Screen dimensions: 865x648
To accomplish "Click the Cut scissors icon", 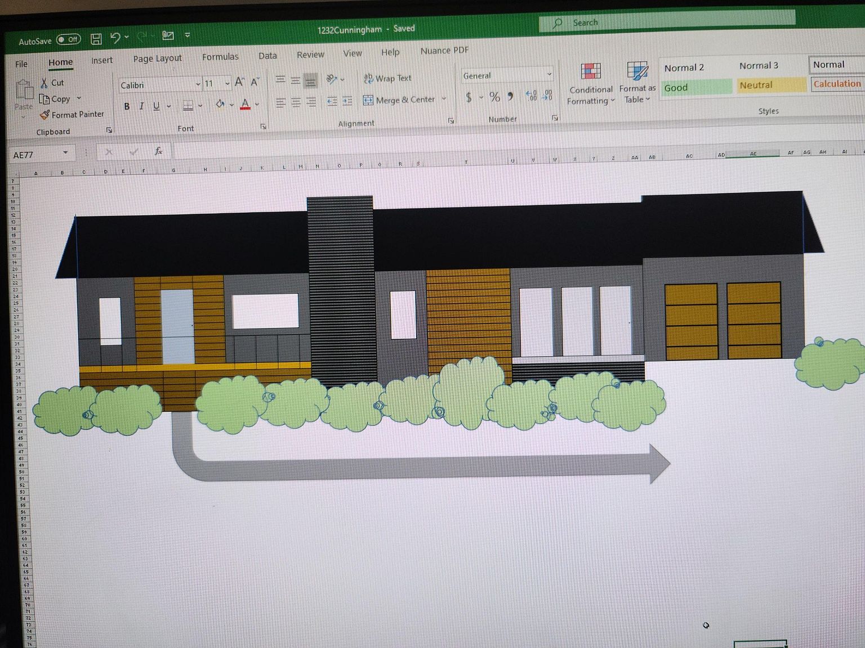I will [x=44, y=83].
